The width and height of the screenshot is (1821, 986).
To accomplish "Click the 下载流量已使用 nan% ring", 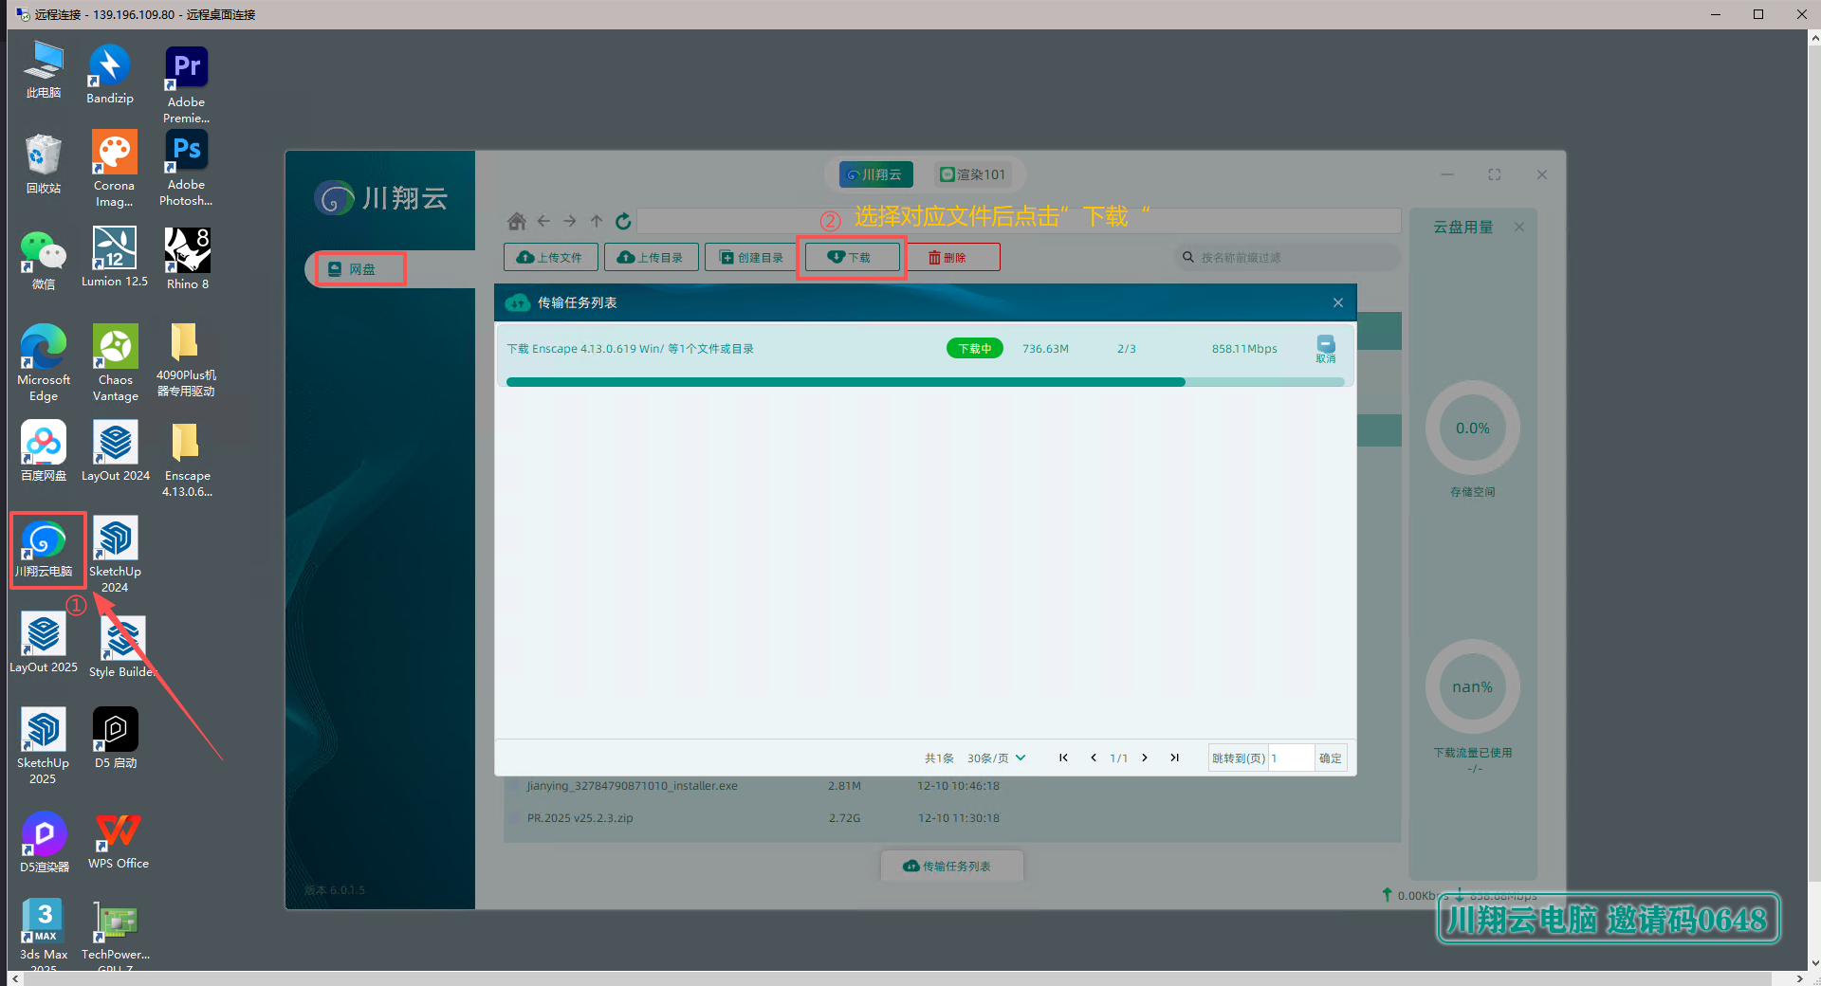I will (x=1472, y=686).
